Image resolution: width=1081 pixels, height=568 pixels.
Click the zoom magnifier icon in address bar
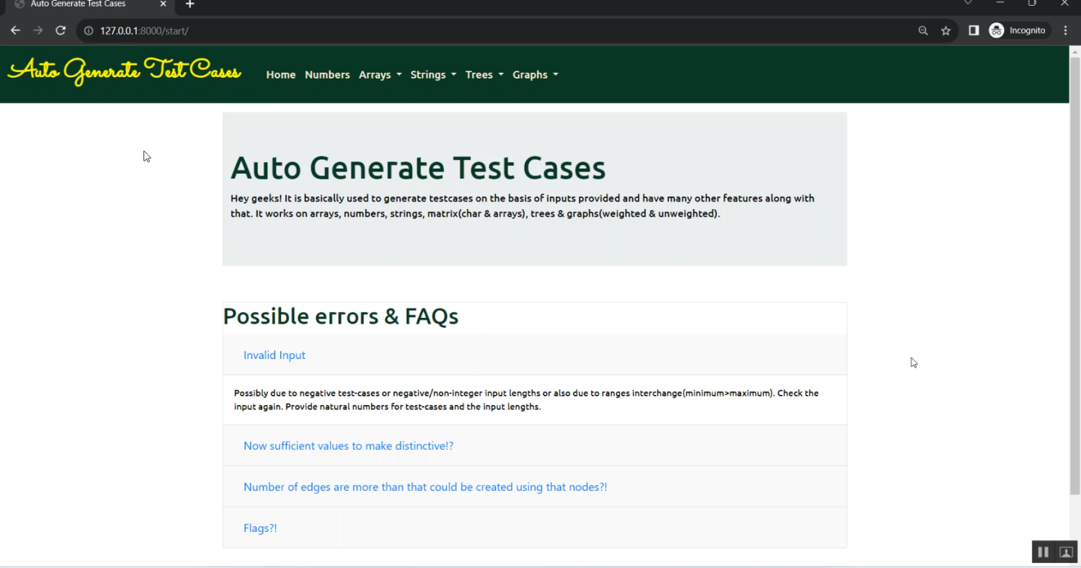[922, 30]
